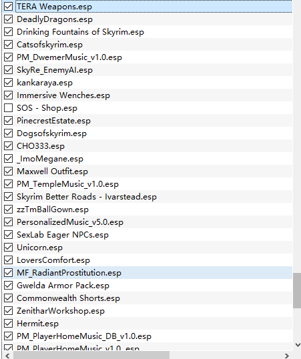Uncheck Gwelda Armor Pack.esp checkbox

click(x=9, y=286)
